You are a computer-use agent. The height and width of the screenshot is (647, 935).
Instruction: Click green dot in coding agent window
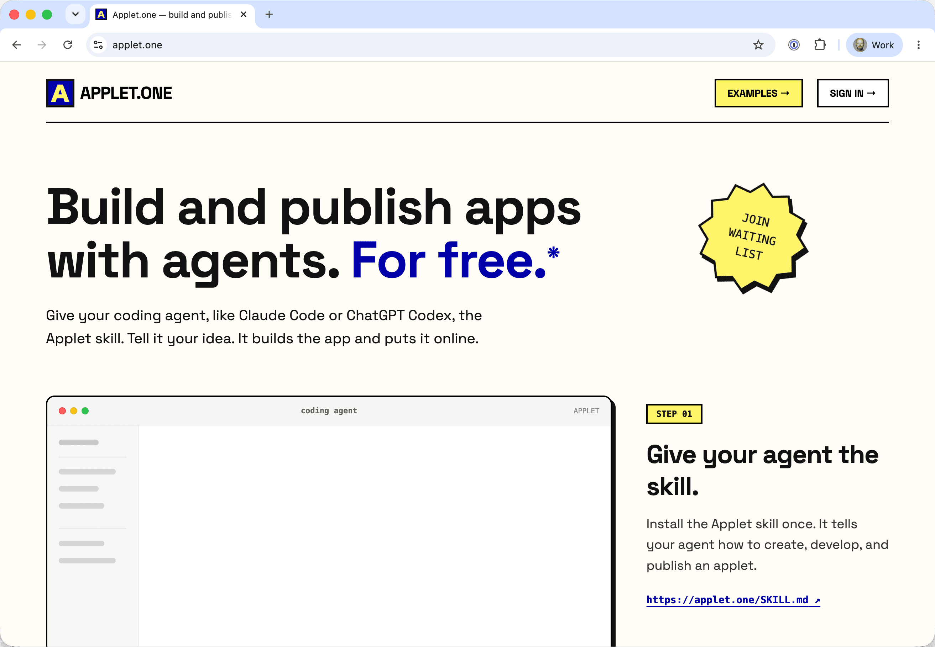pos(85,411)
